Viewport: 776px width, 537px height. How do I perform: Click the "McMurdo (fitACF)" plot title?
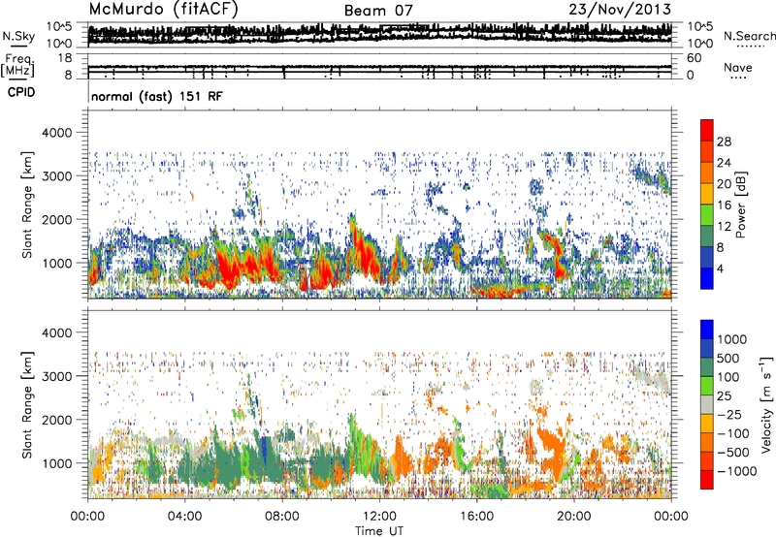pyautogui.click(x=163, y=10)
